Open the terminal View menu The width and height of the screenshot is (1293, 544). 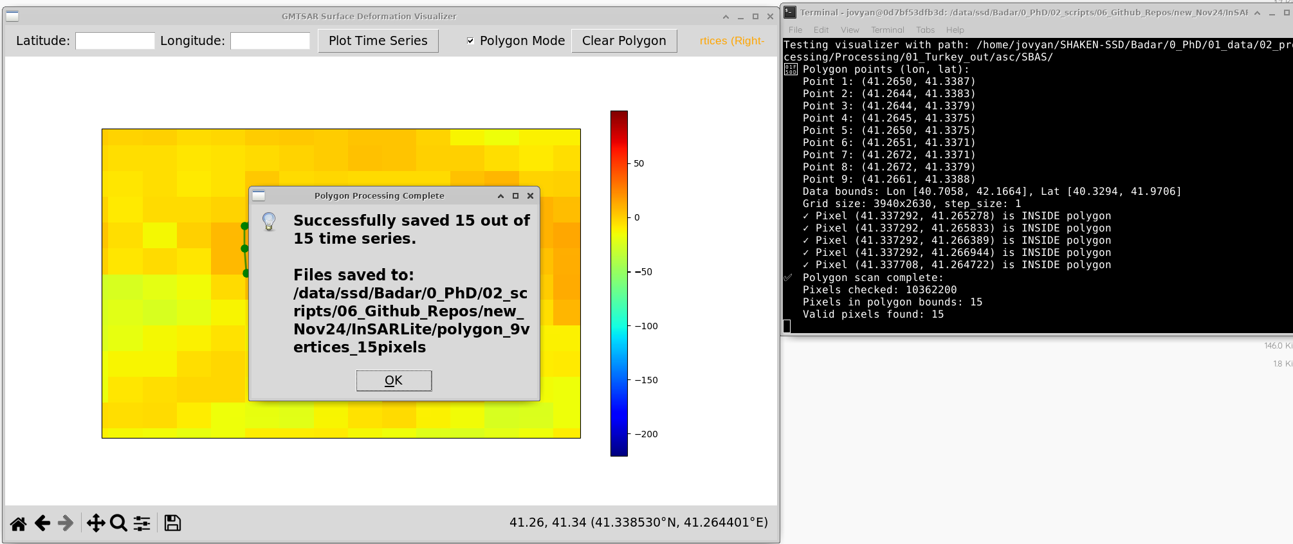850,30
